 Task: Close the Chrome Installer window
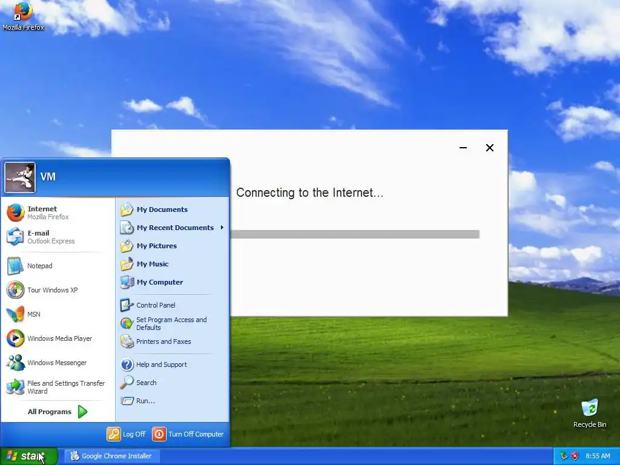[x=489, y=148]
